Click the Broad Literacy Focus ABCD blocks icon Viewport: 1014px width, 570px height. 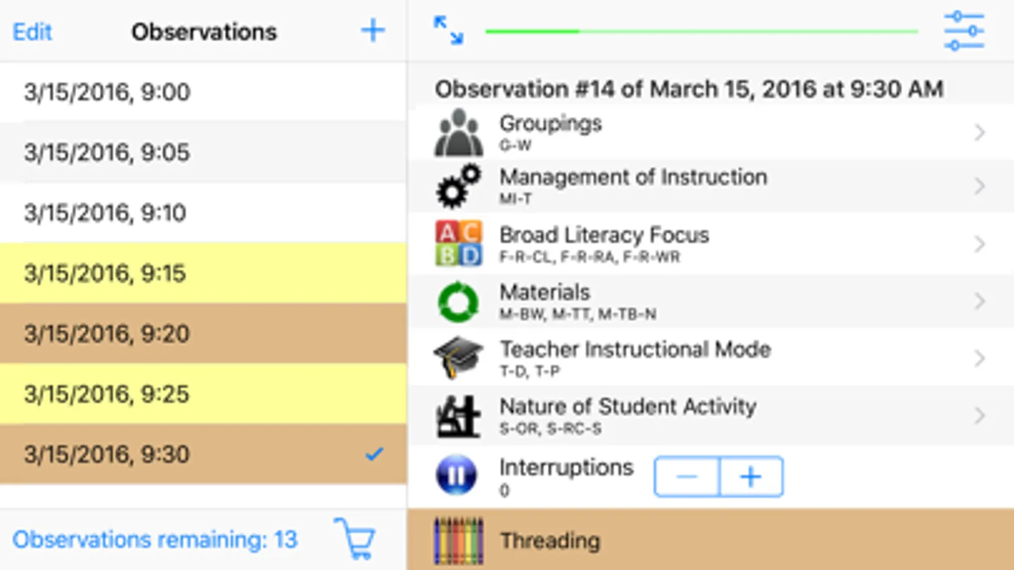click(458, 243)
